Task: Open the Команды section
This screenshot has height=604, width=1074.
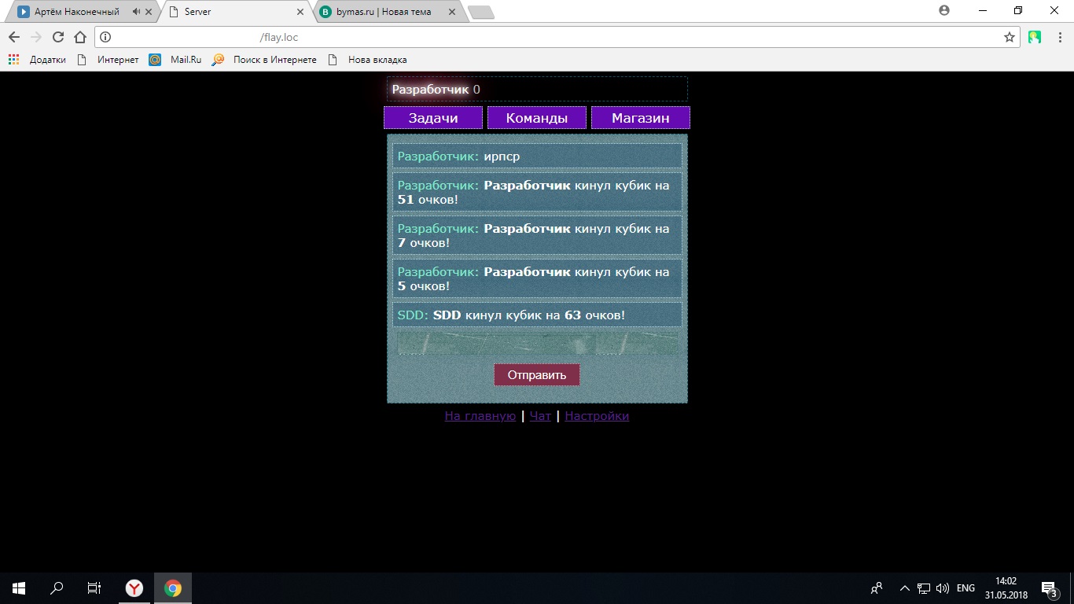Action: pos(537,118)
